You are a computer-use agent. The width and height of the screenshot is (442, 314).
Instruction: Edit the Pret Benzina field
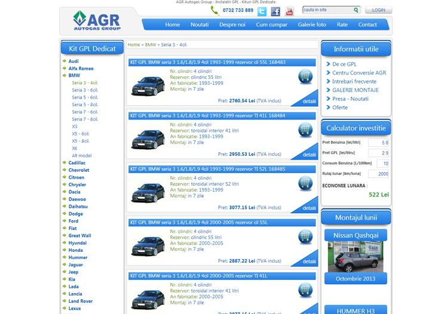(x=379, y=143)
